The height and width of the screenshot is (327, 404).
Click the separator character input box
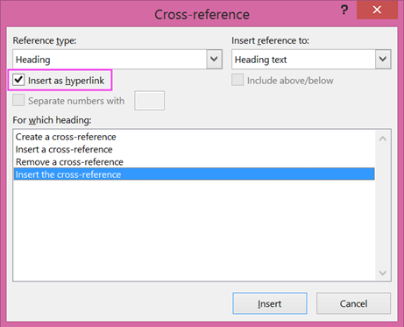click(149, 101)
